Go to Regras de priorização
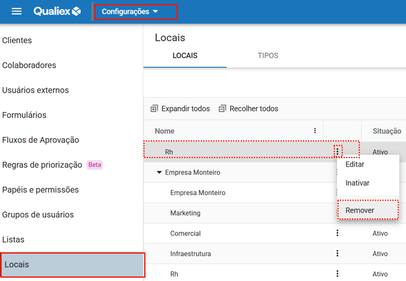 [x=42, y=165]
